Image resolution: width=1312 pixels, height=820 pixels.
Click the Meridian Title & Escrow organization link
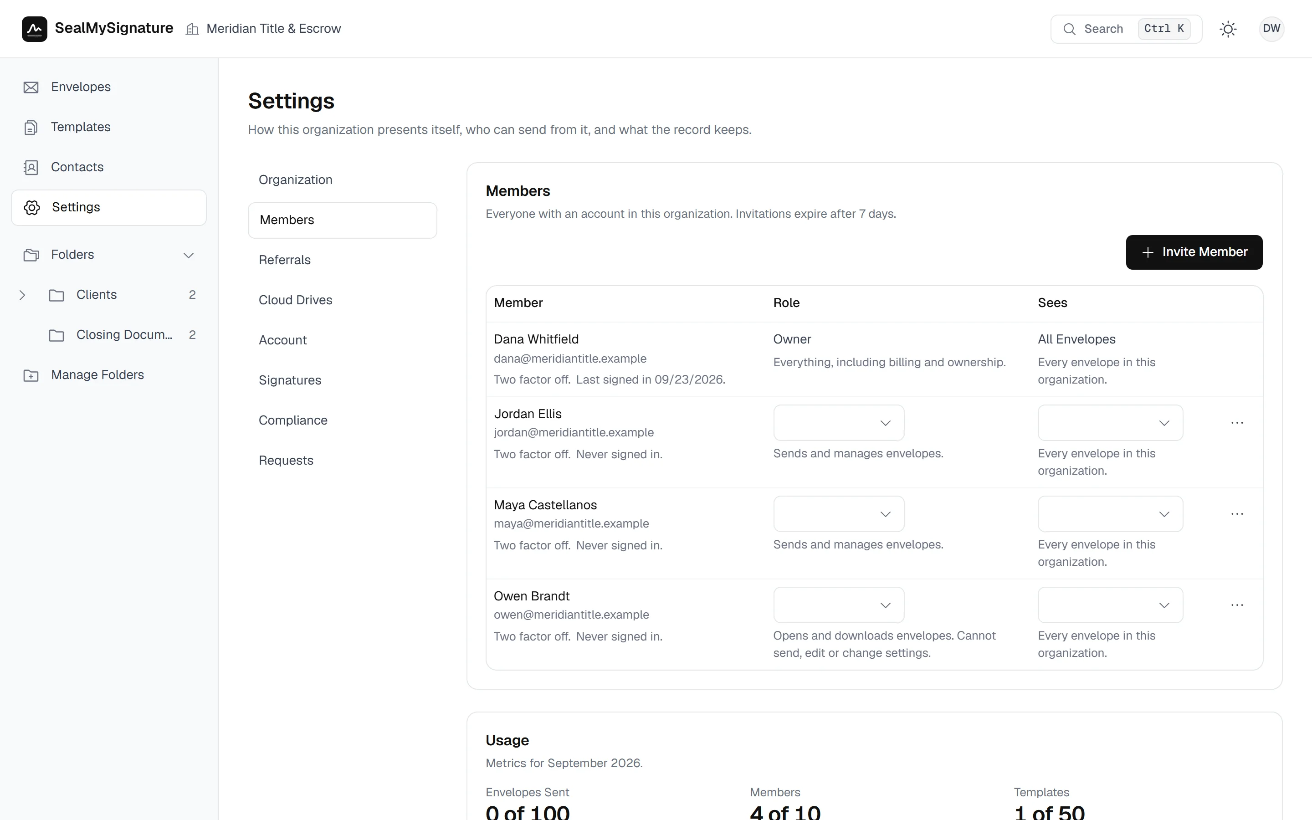tap(263, 29)
